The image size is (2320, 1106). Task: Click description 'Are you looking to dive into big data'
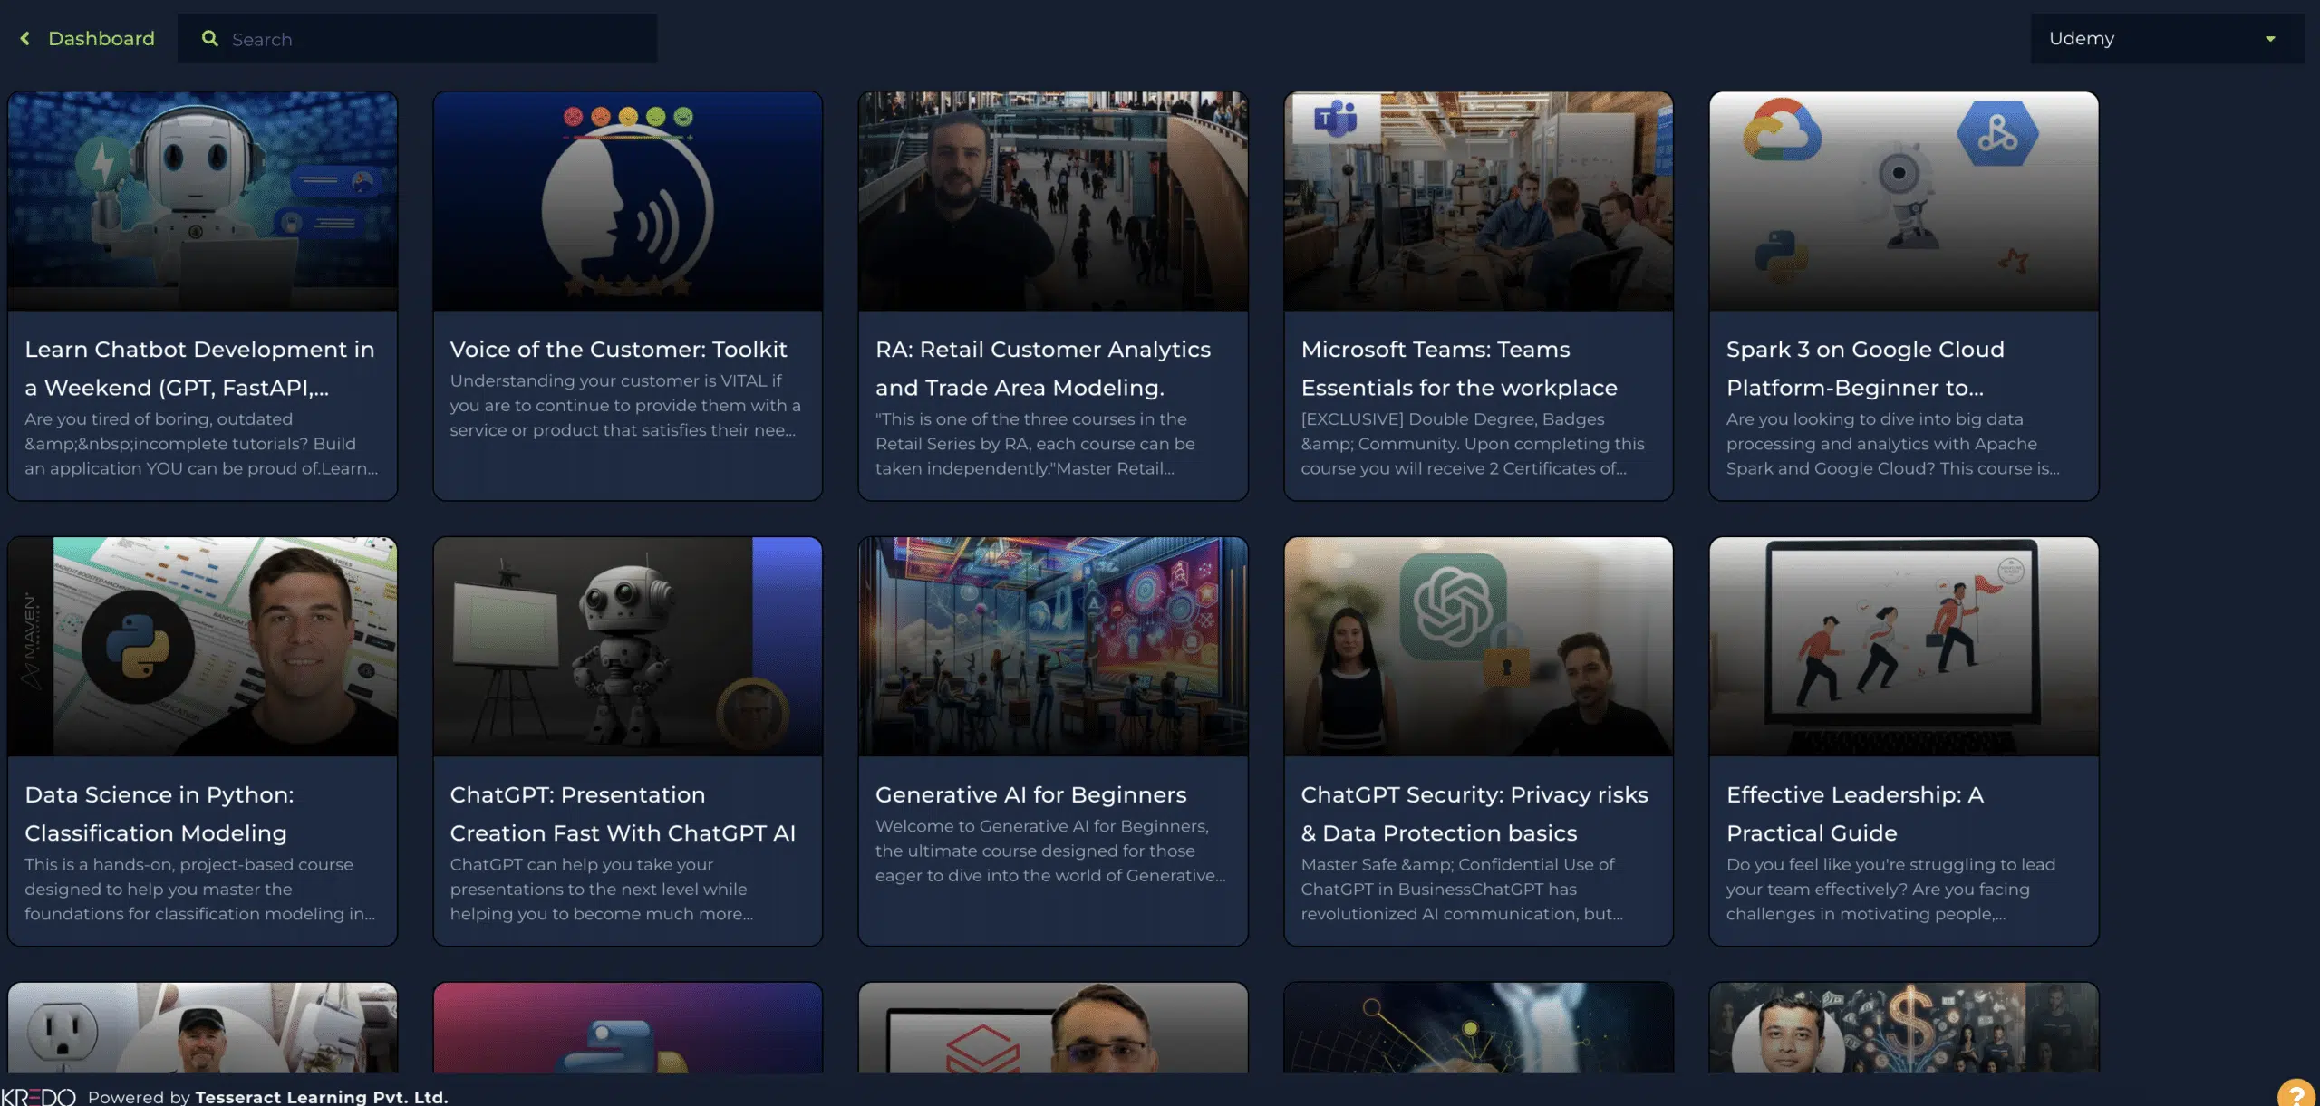(x=1893, y=444)
